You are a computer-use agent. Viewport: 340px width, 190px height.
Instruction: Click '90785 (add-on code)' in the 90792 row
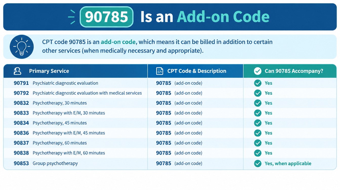(179, 93)
